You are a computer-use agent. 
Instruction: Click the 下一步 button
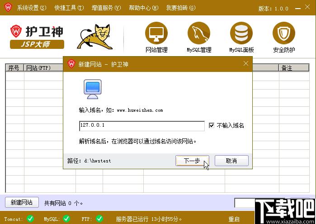pos(192,161)
